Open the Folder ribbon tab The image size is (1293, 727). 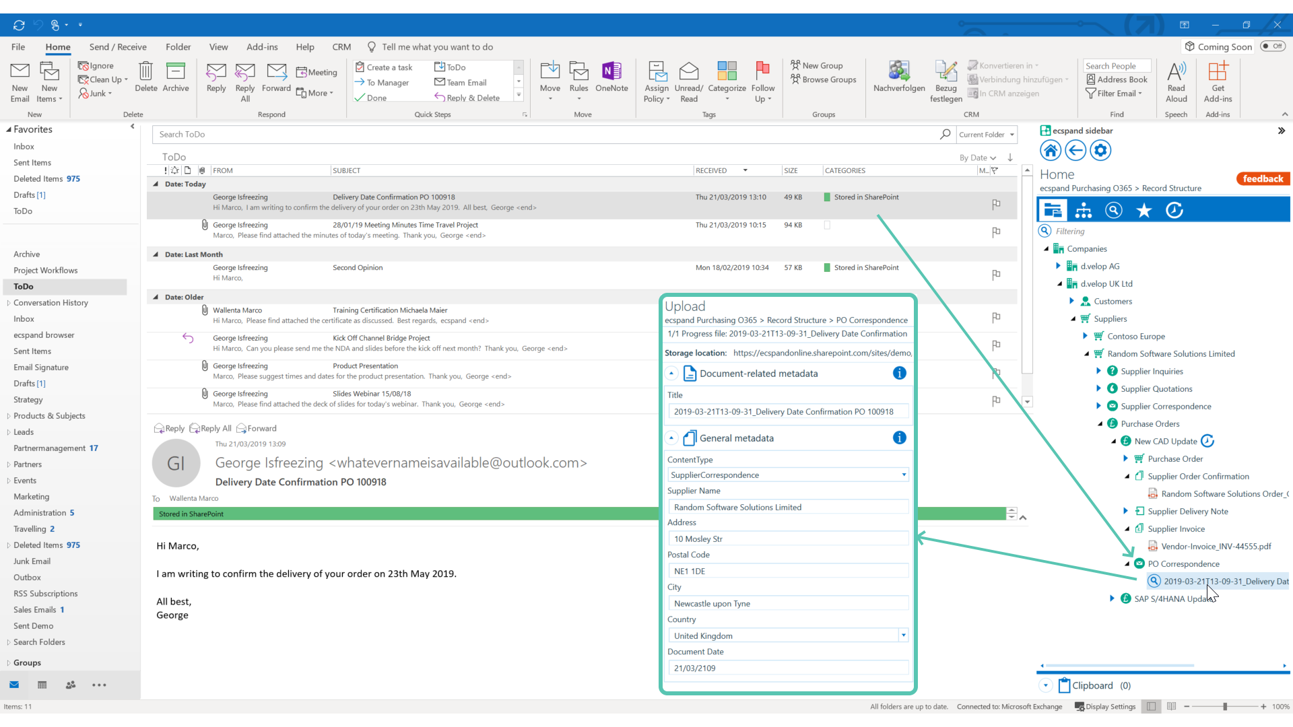click(178, 46)
